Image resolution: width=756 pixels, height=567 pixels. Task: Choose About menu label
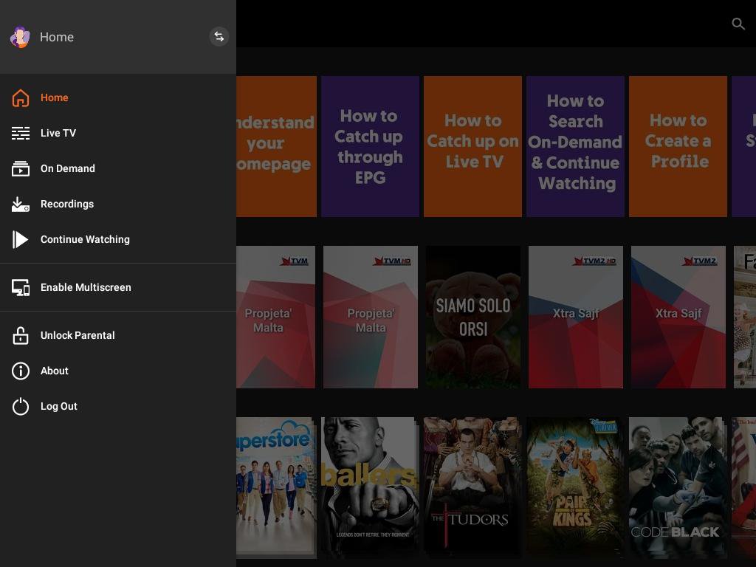pos(55,371)
